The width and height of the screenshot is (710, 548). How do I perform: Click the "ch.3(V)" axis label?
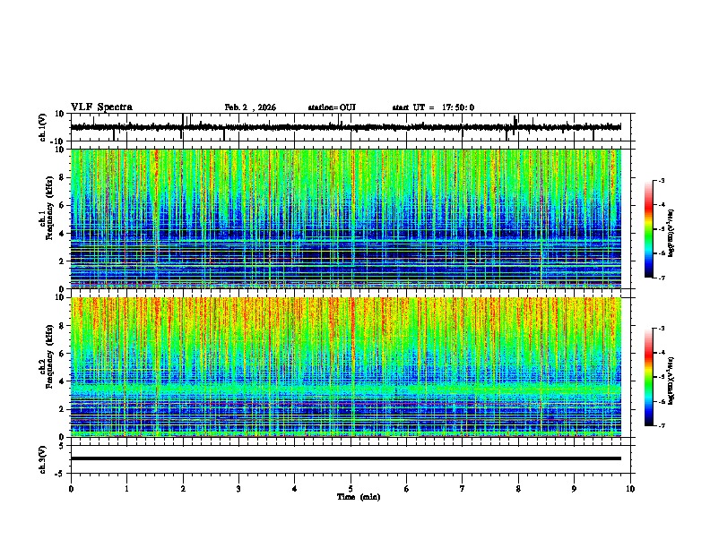coord(43,459)
